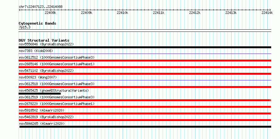Open variant nsv7393 (Kidd2008) label
Screen dimensions: 280x139
pos(36,51)
